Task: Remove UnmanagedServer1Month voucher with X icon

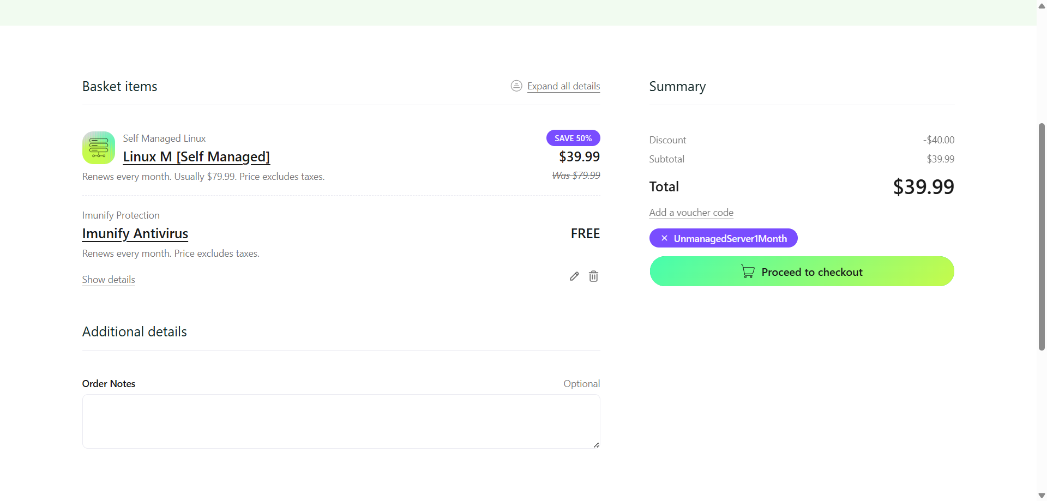Action: click(664, 238)
